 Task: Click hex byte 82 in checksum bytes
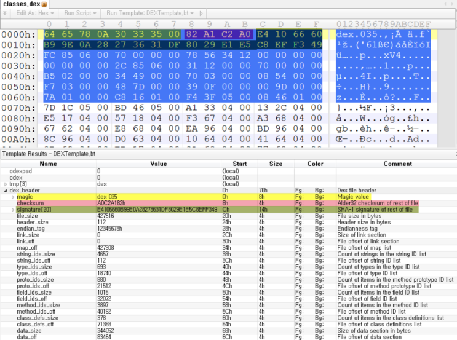click(x=191, y=34)
